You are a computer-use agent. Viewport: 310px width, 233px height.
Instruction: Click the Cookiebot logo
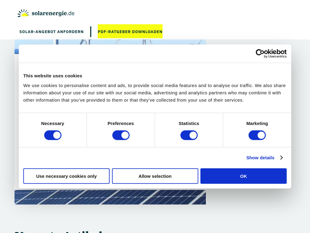pyautogui.click(x=271, y=53)
